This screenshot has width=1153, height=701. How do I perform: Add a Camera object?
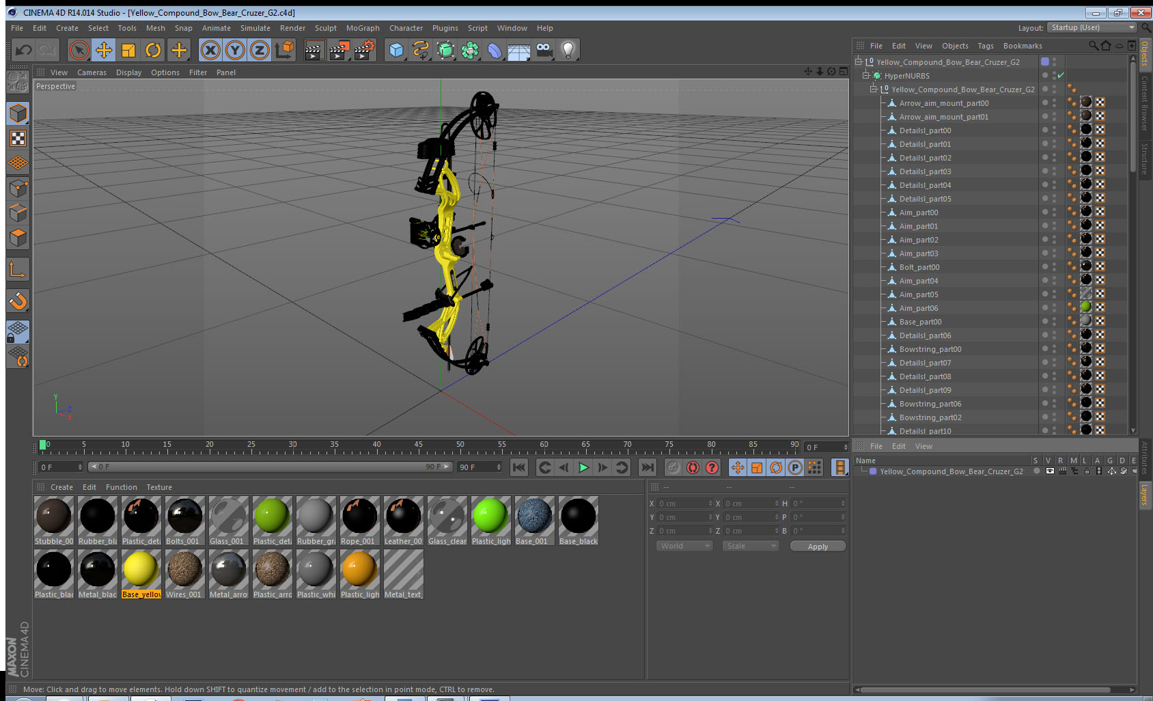[544, 50]
